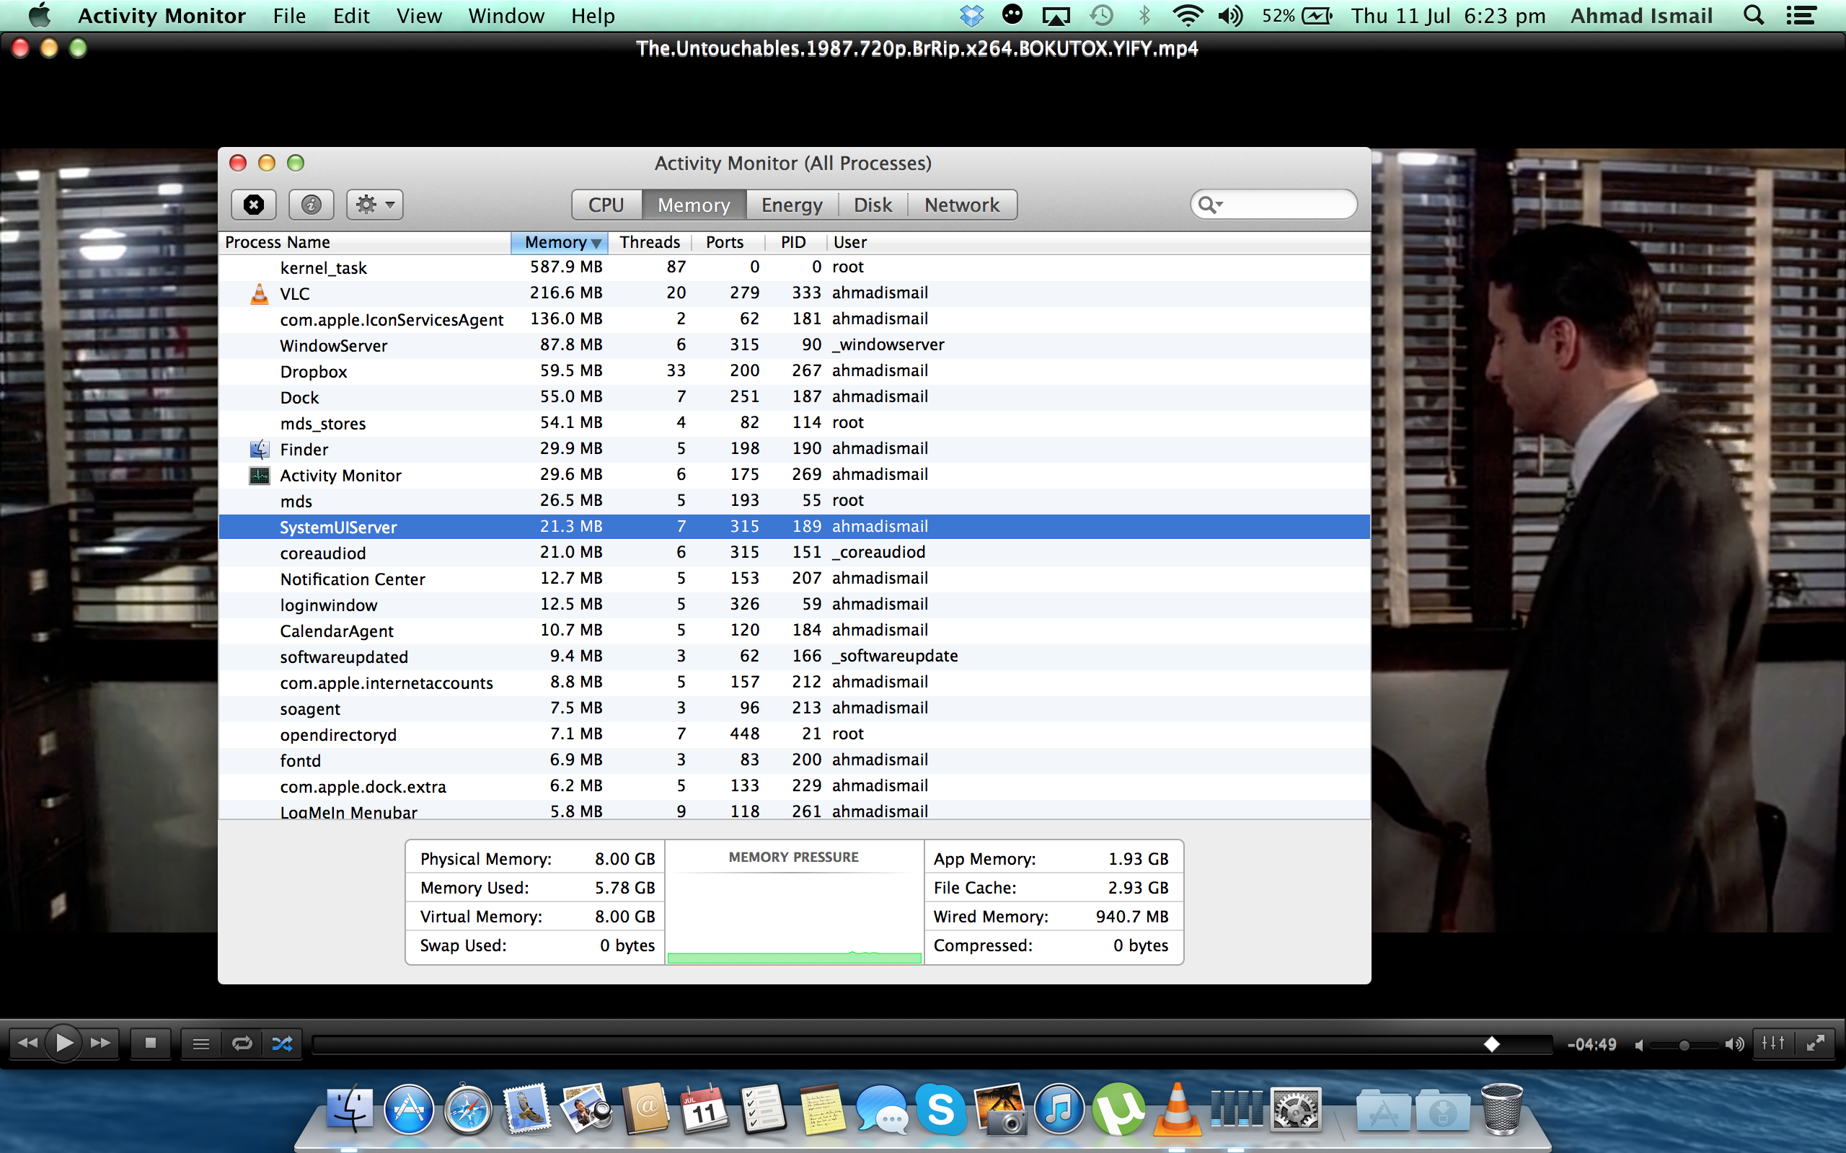The width and height of the screenshot is (1846, 1153).
Task: Click the VLC remaining time display
Action: [x=1591, y=1045]
